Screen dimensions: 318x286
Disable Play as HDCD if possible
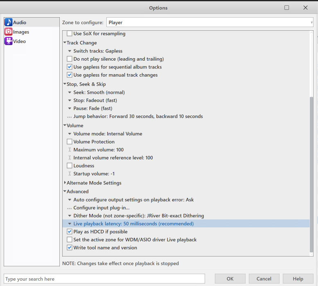pyautogui.click(x=70, y=232)
